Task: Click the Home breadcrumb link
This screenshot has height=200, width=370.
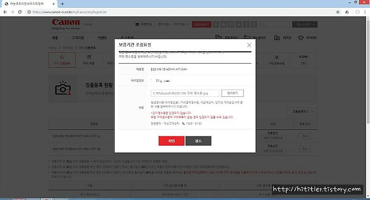Action: pyautogui.click(x=52, y=48)
